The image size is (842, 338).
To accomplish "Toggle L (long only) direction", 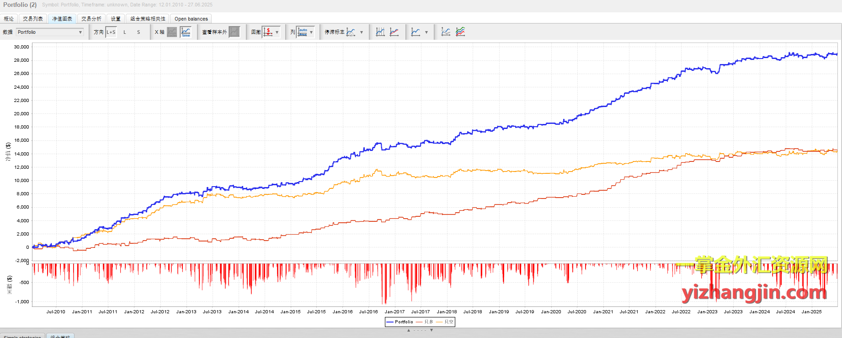I will [125, 32].
